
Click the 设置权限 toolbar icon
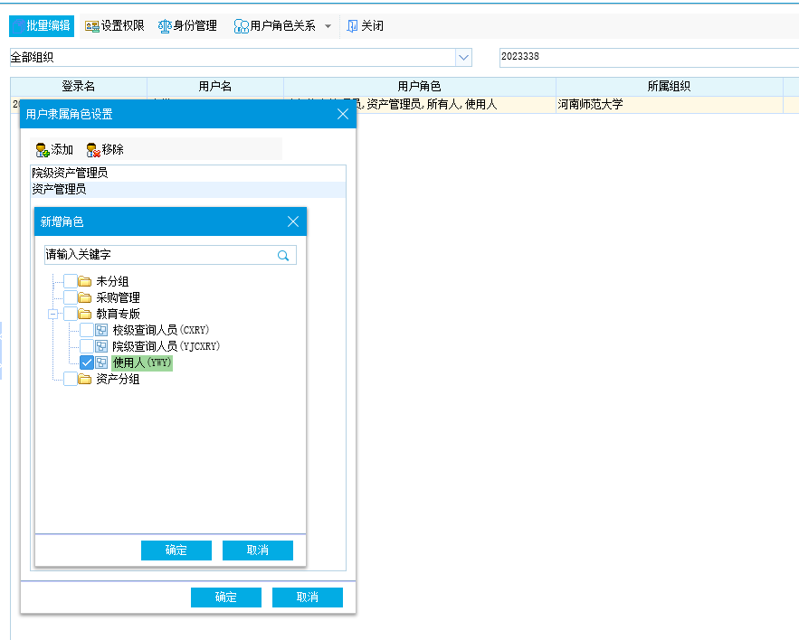(92, 26)
